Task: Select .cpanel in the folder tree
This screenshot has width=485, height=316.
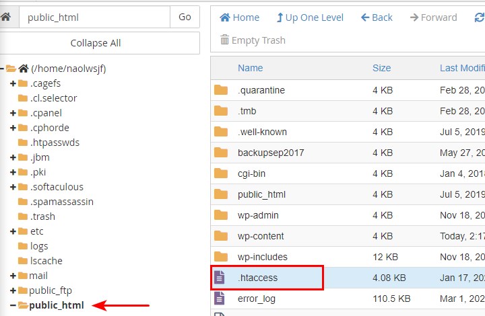Action: point(46,113)
